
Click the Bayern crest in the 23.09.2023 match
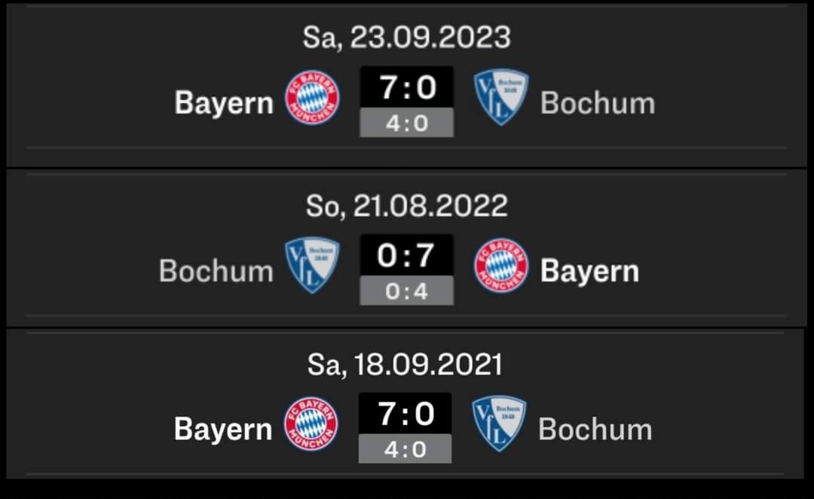(312, 97)
